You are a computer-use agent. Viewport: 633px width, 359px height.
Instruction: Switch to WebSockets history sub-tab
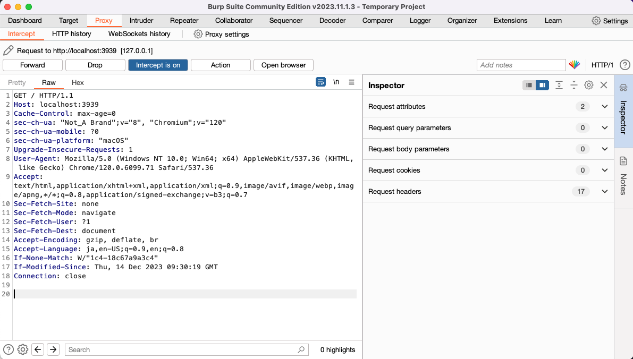click(x=139, y=34)
